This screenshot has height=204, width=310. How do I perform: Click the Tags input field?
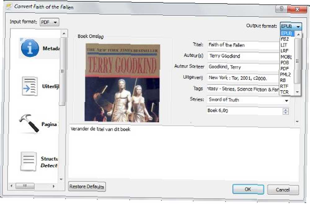pos(244,89)
